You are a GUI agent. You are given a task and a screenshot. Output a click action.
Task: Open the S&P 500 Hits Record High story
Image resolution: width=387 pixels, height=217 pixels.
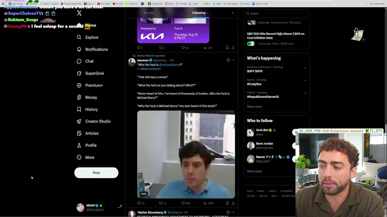[276, 36]
